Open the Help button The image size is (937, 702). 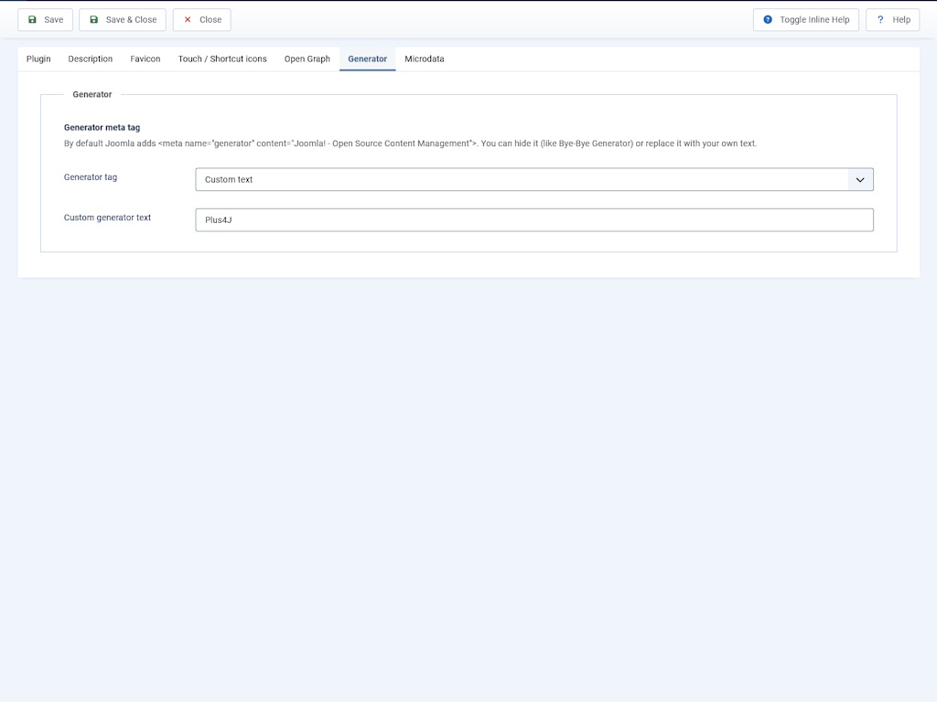pos(893,20)
